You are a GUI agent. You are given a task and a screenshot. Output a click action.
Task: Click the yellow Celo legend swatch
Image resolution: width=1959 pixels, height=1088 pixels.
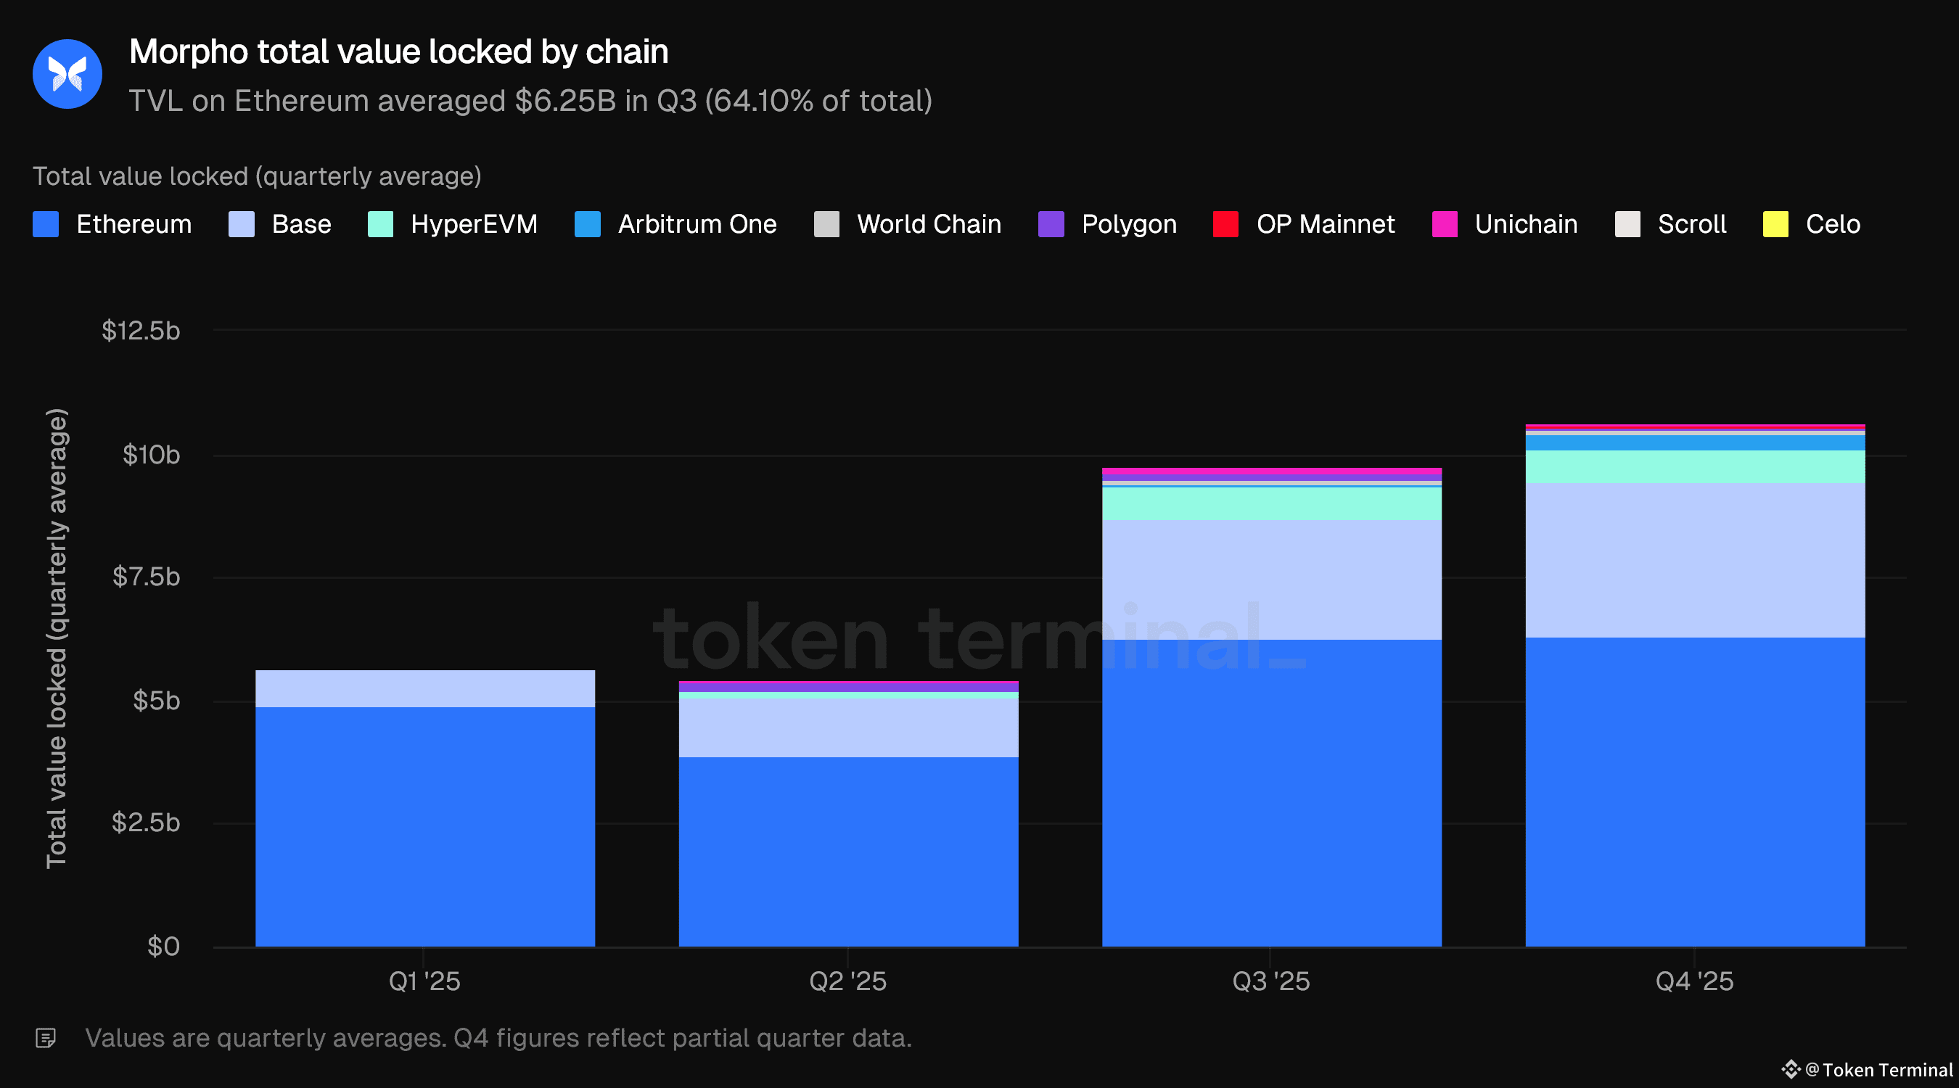point(1775,224)
